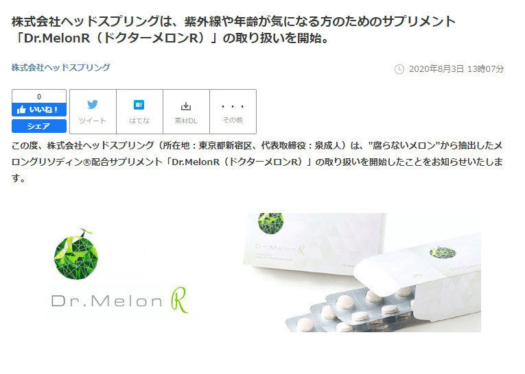The width and height of the screenshot is (525, 374).
Task: Click the Facebook thumbs-up icon
Action: pos(21,110)
